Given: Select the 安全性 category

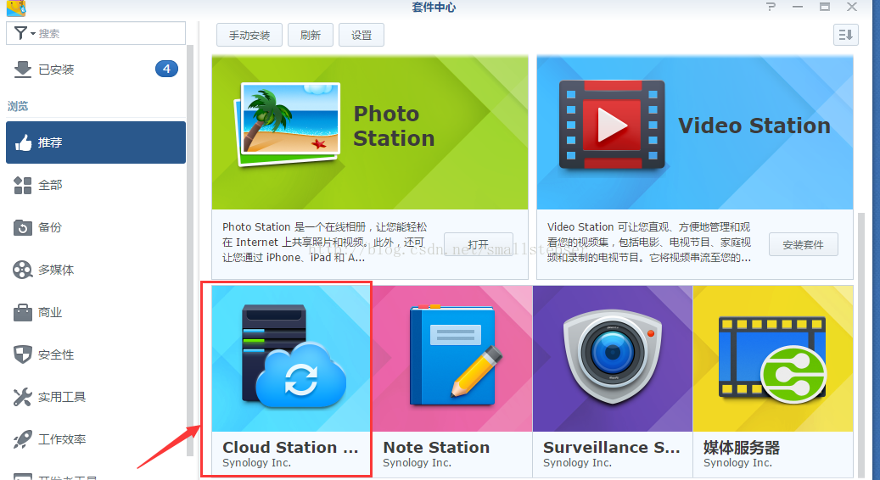Looking at the screenshot, I should point(96,354).
